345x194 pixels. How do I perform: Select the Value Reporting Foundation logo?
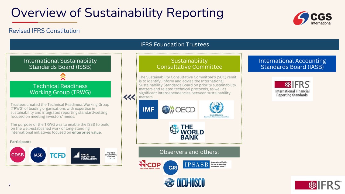(85, 156)
